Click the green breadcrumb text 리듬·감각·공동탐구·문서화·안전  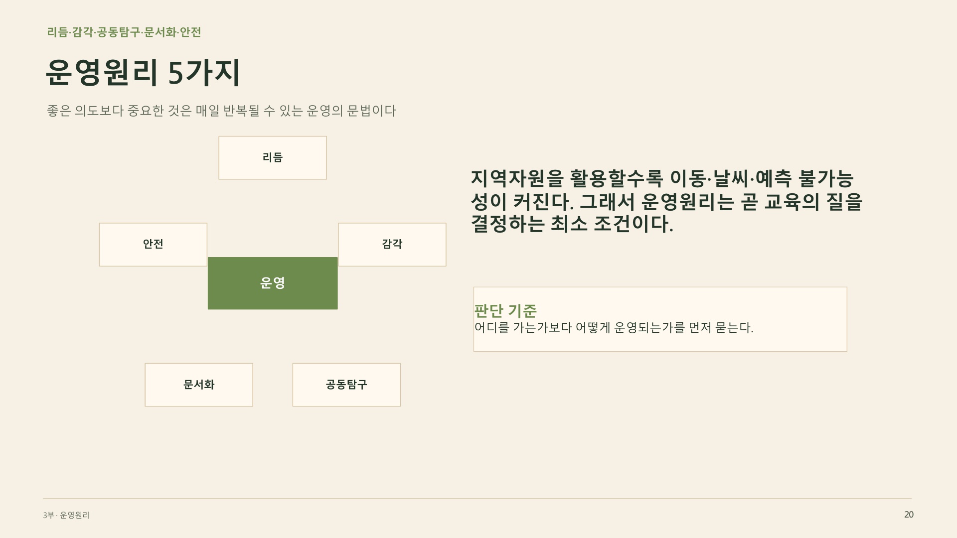(124, 32)
